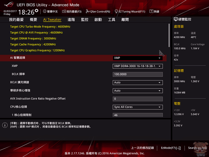Click 1 核心倍頻限制 field showing 46
Viewport: 209px width, 157px height.
pos(138,115)
